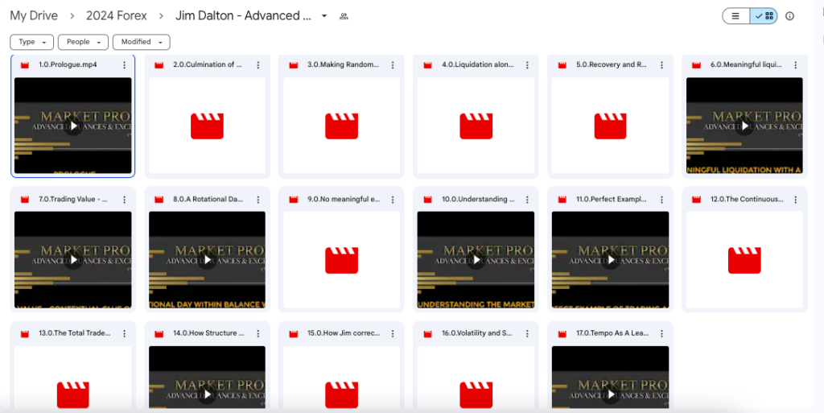Open More actions for 10.0.Understanding file
Image resolution: width=824 pixels, height=413 pixels.
coord(527,200)
